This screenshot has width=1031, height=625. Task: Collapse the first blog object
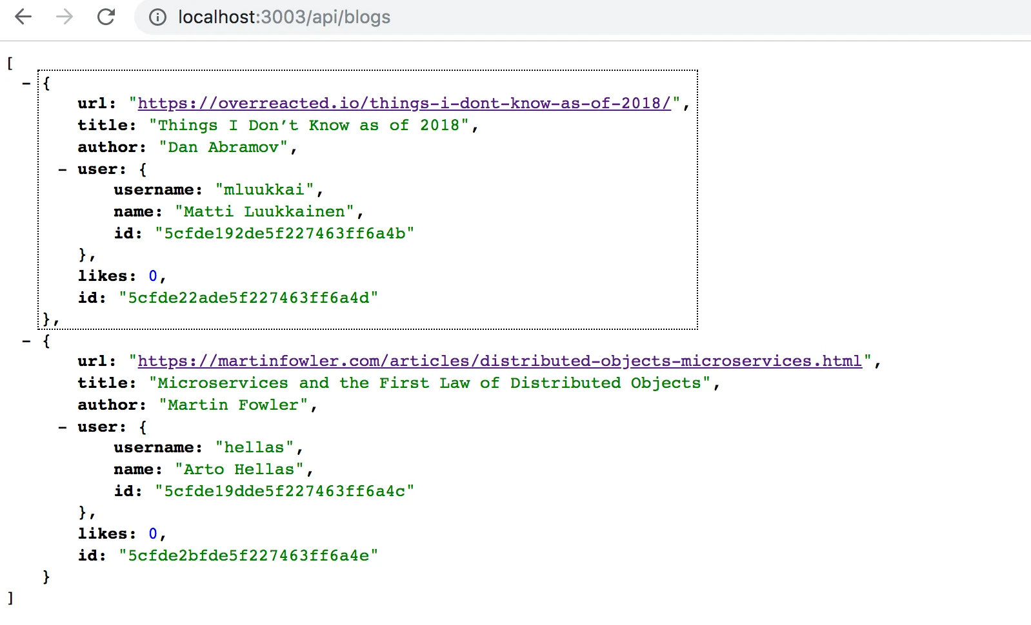[x=26, y=83]
